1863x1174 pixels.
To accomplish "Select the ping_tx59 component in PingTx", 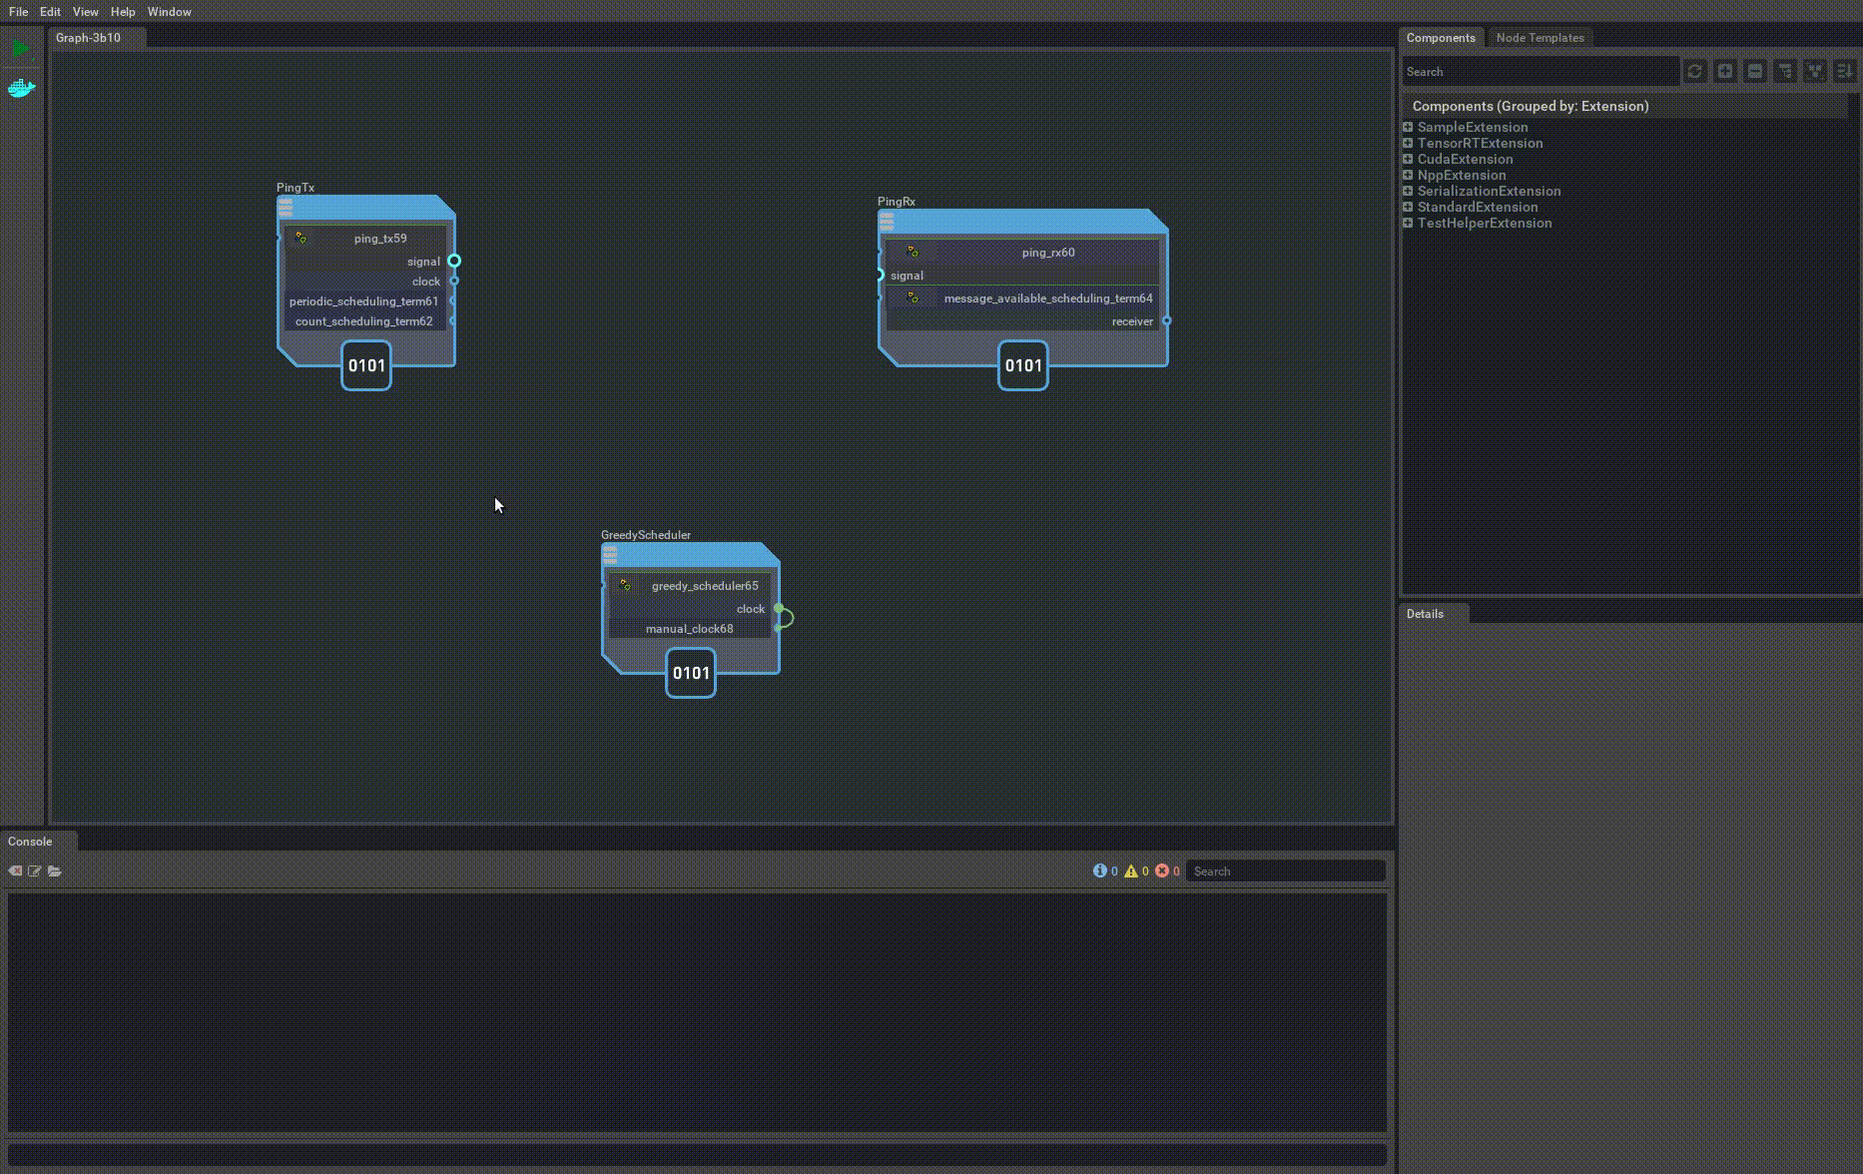I will 379,239.
